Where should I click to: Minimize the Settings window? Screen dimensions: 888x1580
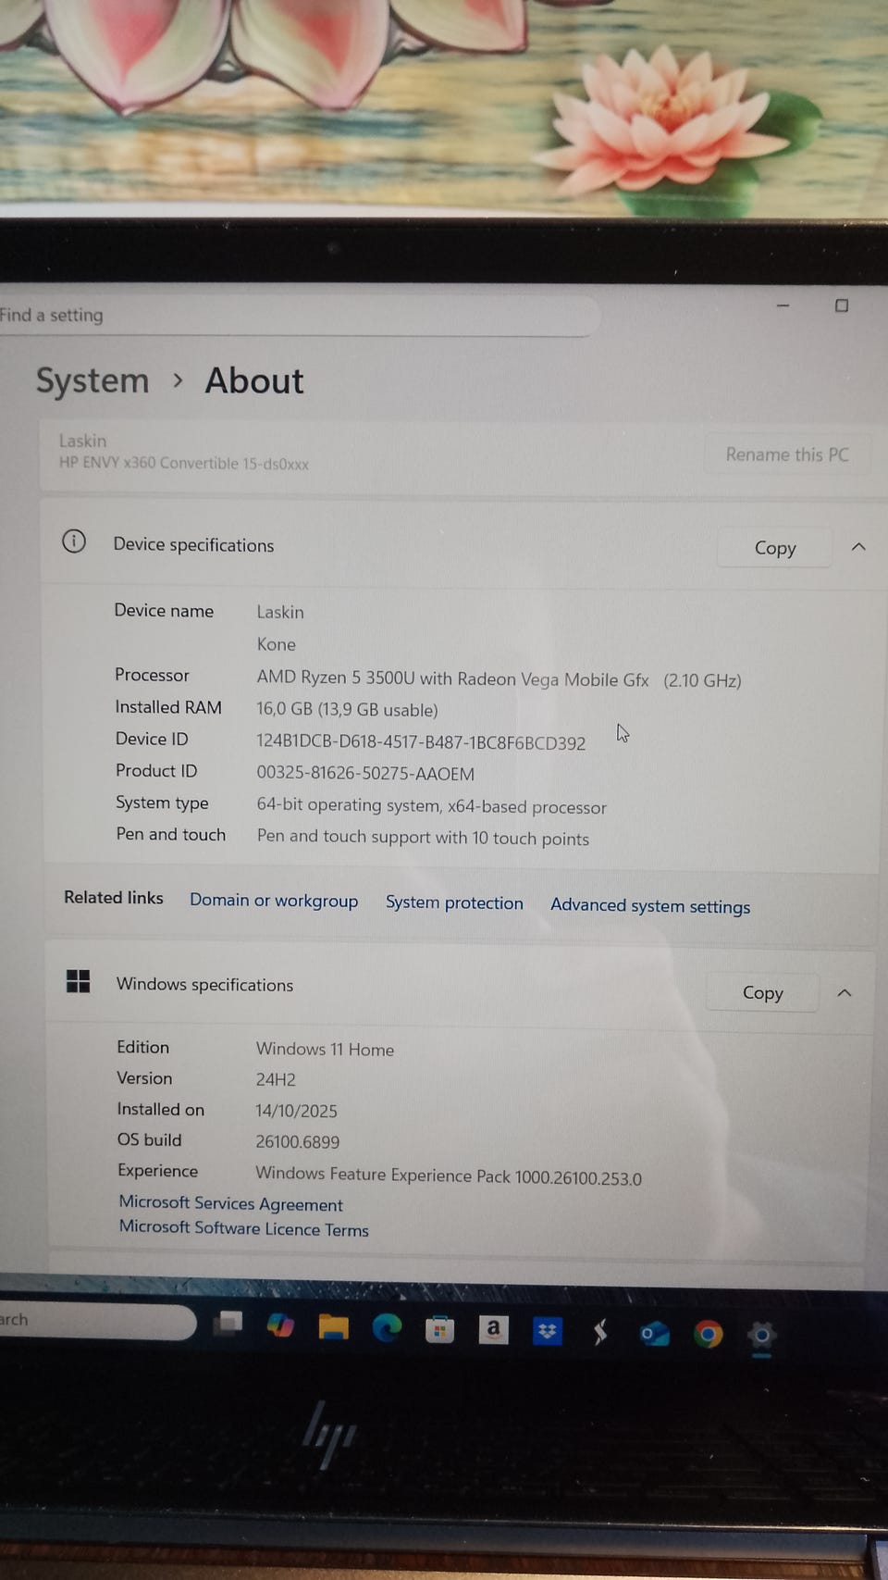[783, 305]
